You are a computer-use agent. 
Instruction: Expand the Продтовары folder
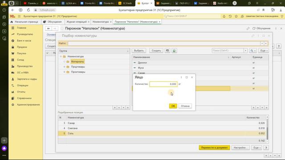coord(64,67)
